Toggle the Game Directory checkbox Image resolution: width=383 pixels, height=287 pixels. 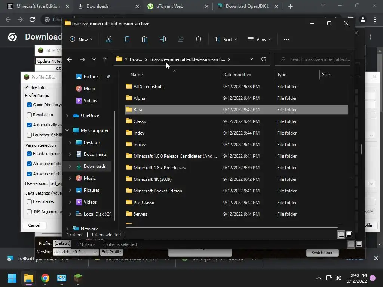(29, 105)
